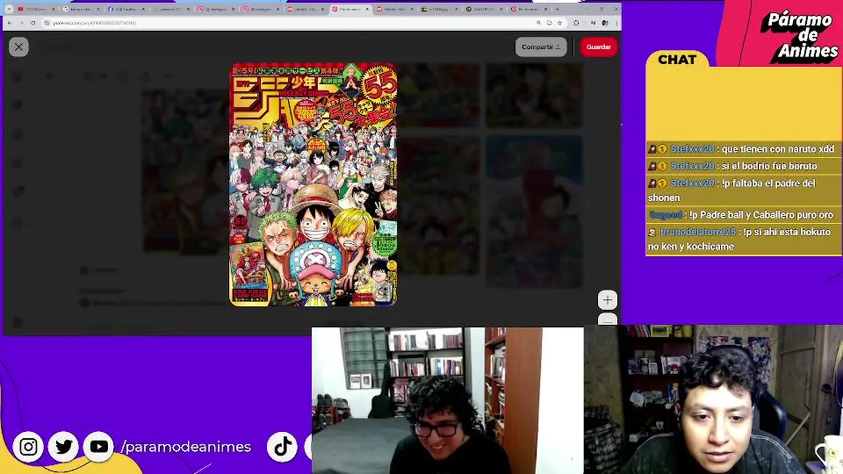This screenshot has height=474, width=843.
Task: Switch to the last Pinterest tab
Action: [x=529, y=9]
